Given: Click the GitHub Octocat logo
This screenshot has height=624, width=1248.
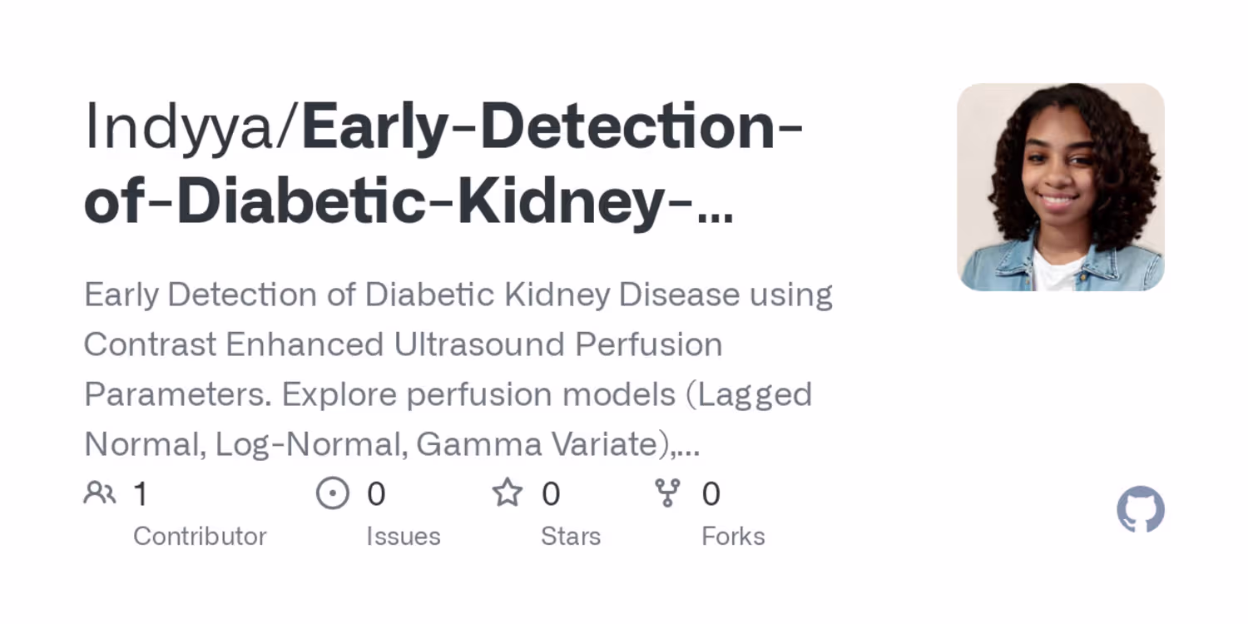Looking at the screenshot, I should point(1140,509).
